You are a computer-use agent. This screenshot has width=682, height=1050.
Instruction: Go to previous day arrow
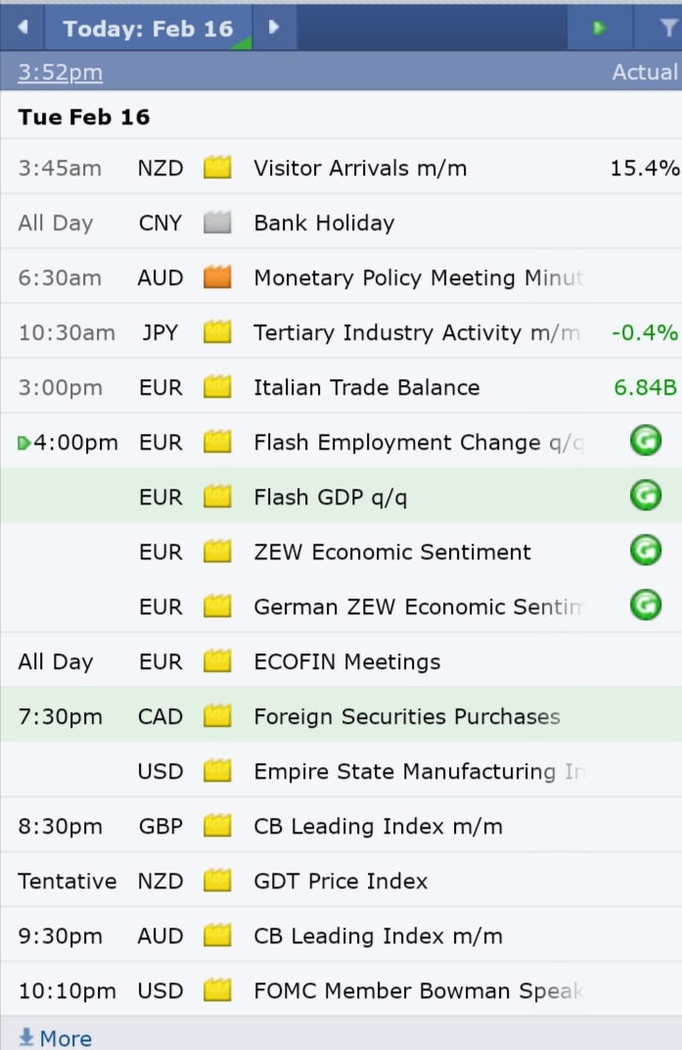point(23,27)
